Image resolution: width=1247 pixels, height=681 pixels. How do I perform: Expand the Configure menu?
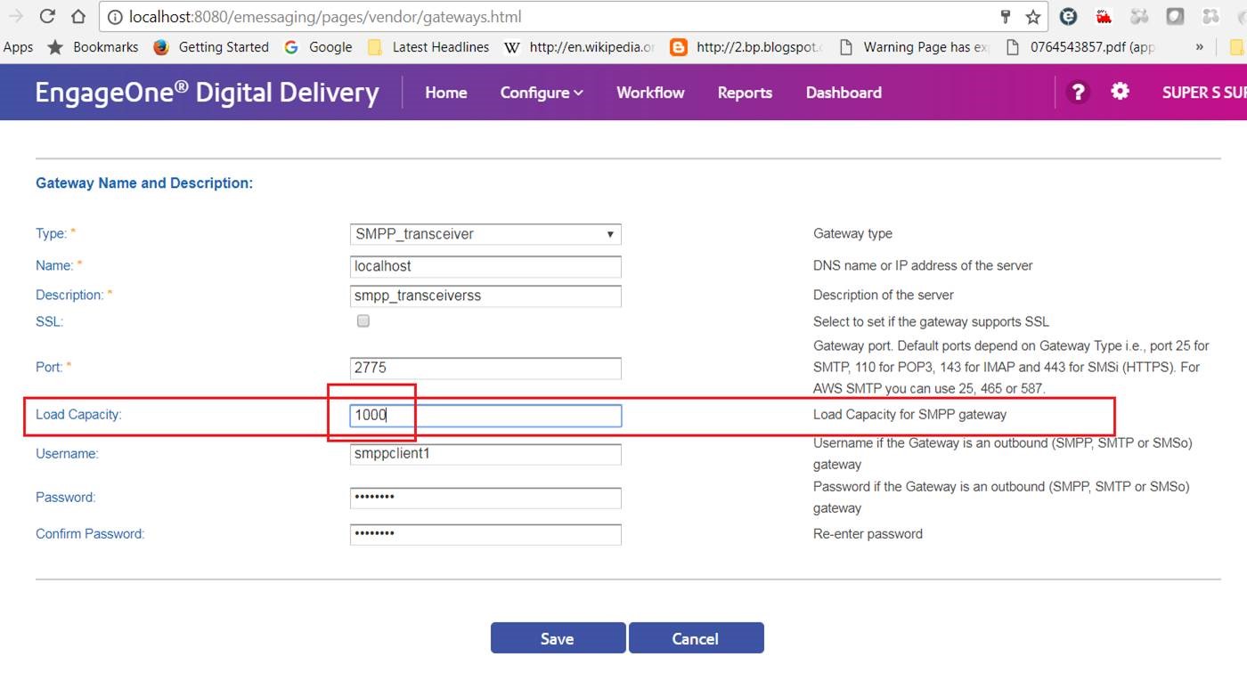pyautogui.click(x=541, y=92)
